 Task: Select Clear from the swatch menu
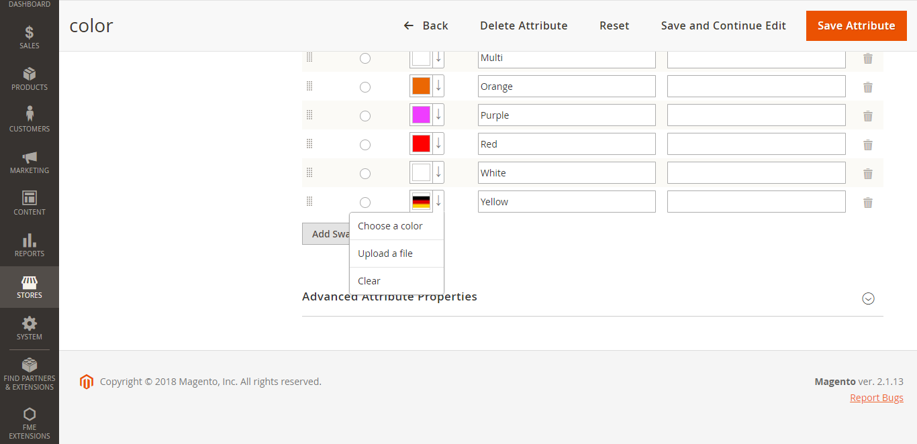click(397, 281)
